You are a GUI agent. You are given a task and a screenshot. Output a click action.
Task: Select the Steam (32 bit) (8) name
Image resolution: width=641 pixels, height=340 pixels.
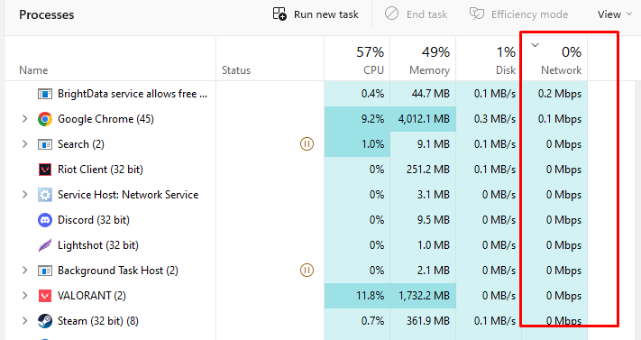(x=98, y=321)
